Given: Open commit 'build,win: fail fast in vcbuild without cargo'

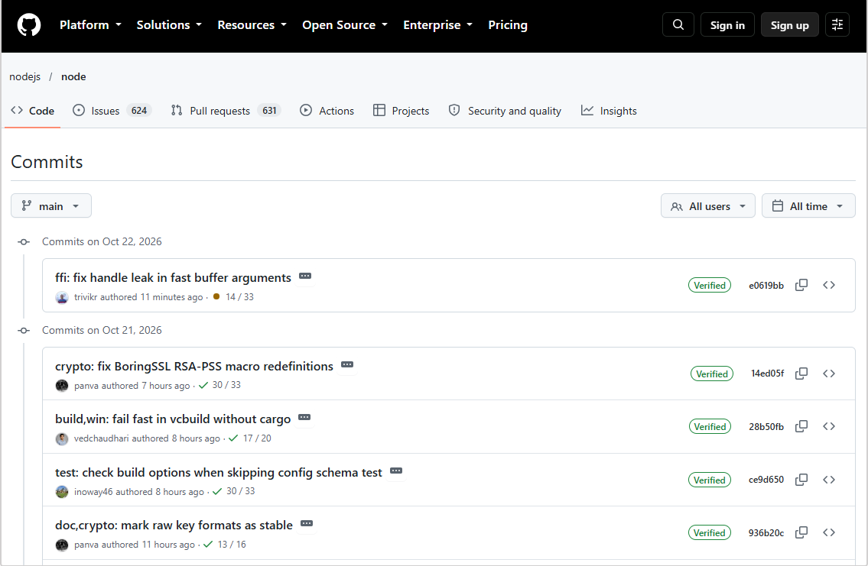Looking at the screenshot, I should point(173,419).
